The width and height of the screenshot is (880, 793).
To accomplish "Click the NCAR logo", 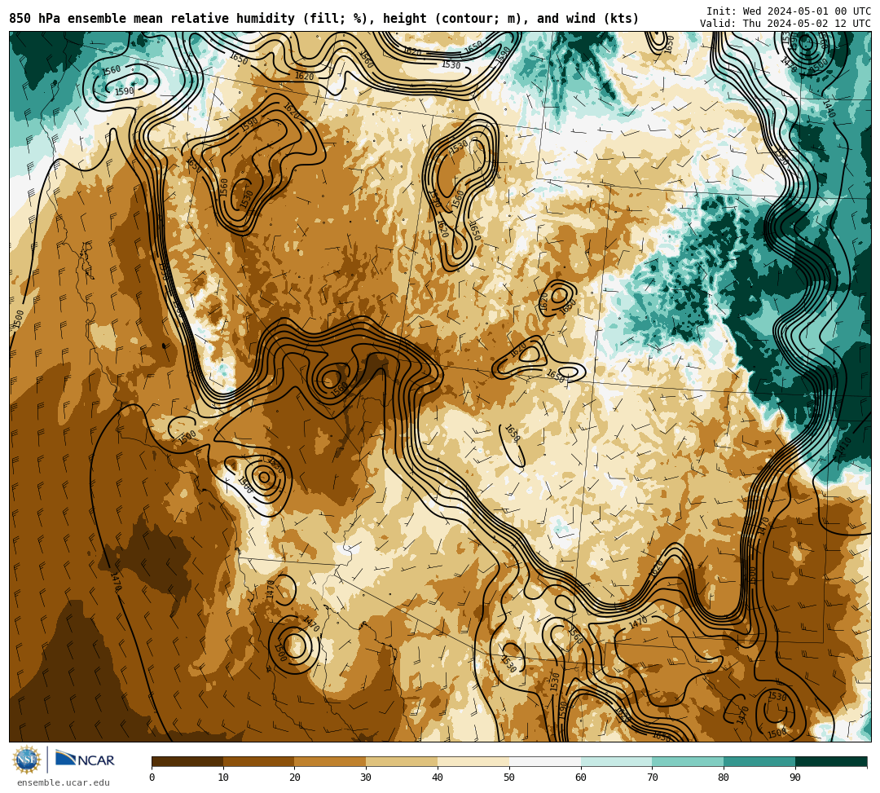I will [x=85, y=759].
